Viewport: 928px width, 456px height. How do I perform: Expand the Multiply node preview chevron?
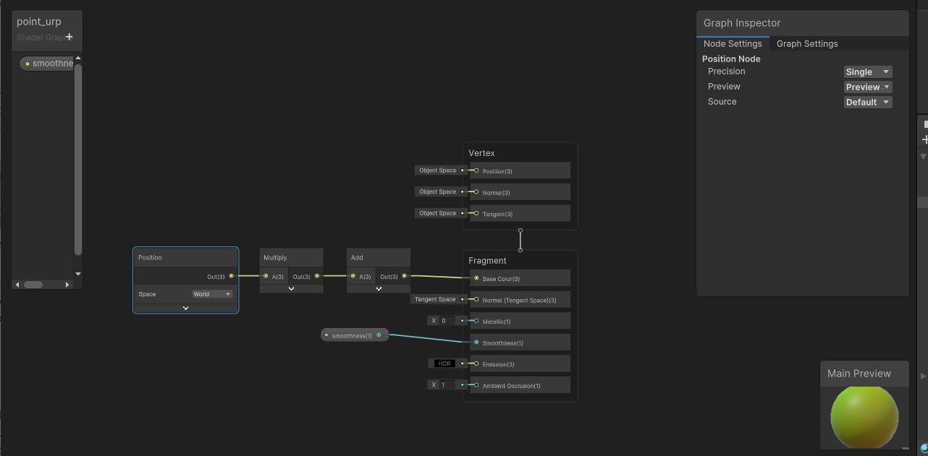[x=291, y=289]
